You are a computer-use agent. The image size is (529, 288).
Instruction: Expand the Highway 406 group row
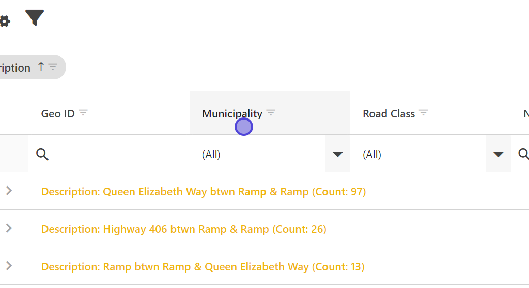pyautogui.click(x=9, y=228)
